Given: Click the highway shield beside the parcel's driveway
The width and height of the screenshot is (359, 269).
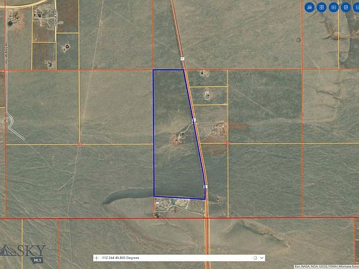Looking at the screenshot, I should 194,120.
